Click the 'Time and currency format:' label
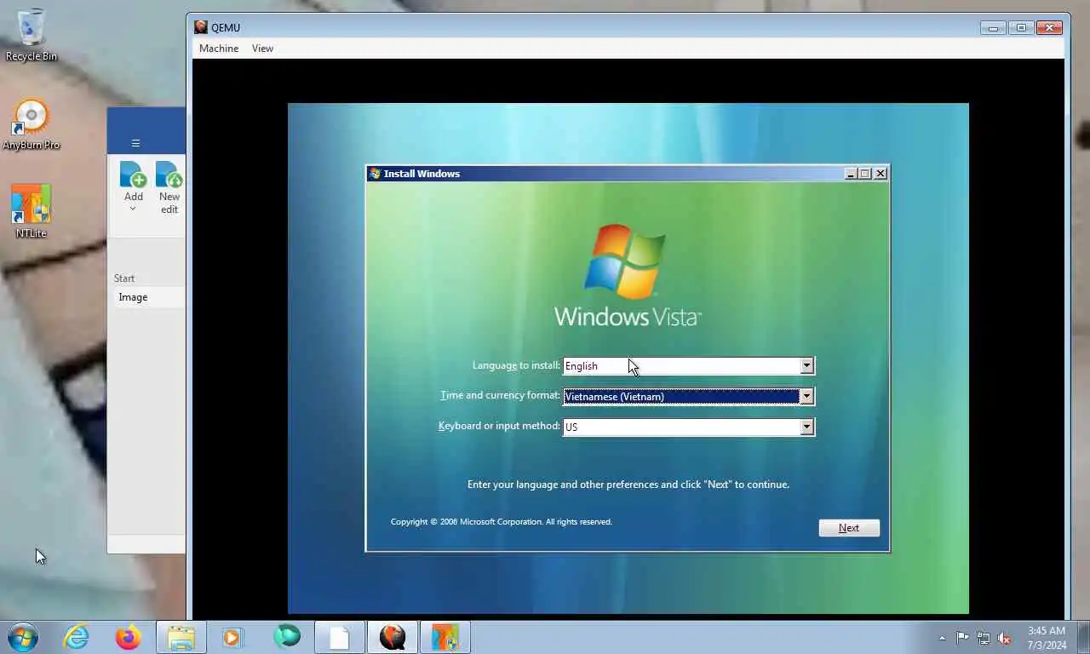 (x=500, y=395)
